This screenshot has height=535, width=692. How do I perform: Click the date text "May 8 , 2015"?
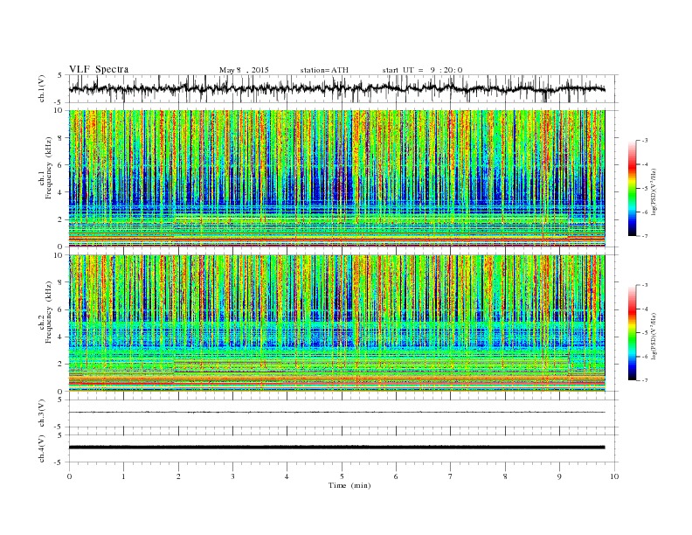pyautogui.click(x=244, y=70)
